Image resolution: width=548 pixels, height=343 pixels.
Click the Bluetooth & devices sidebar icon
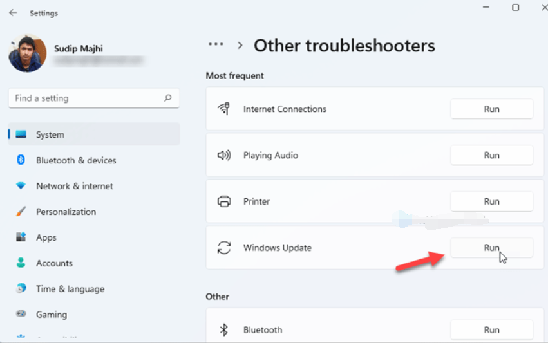click(x=21, y=160)
